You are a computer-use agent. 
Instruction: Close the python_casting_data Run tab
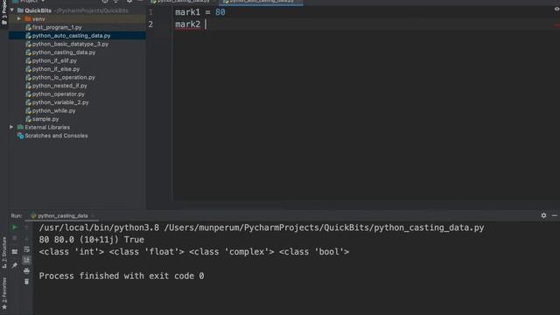point(93,216)
